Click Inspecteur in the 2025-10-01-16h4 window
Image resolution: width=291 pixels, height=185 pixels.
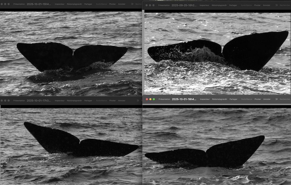point(205,99)
